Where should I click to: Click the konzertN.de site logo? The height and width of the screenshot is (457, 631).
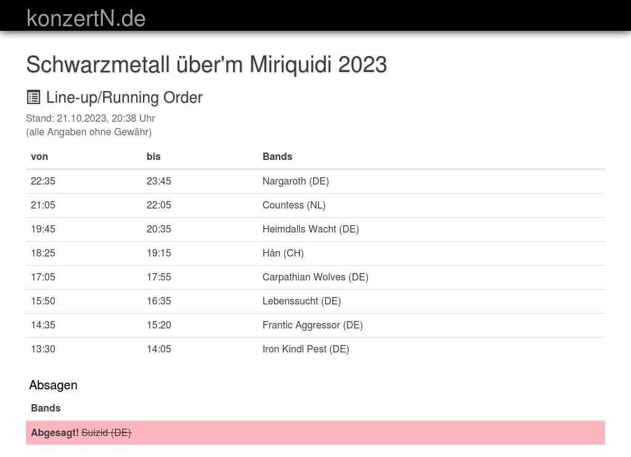(86, 18)
